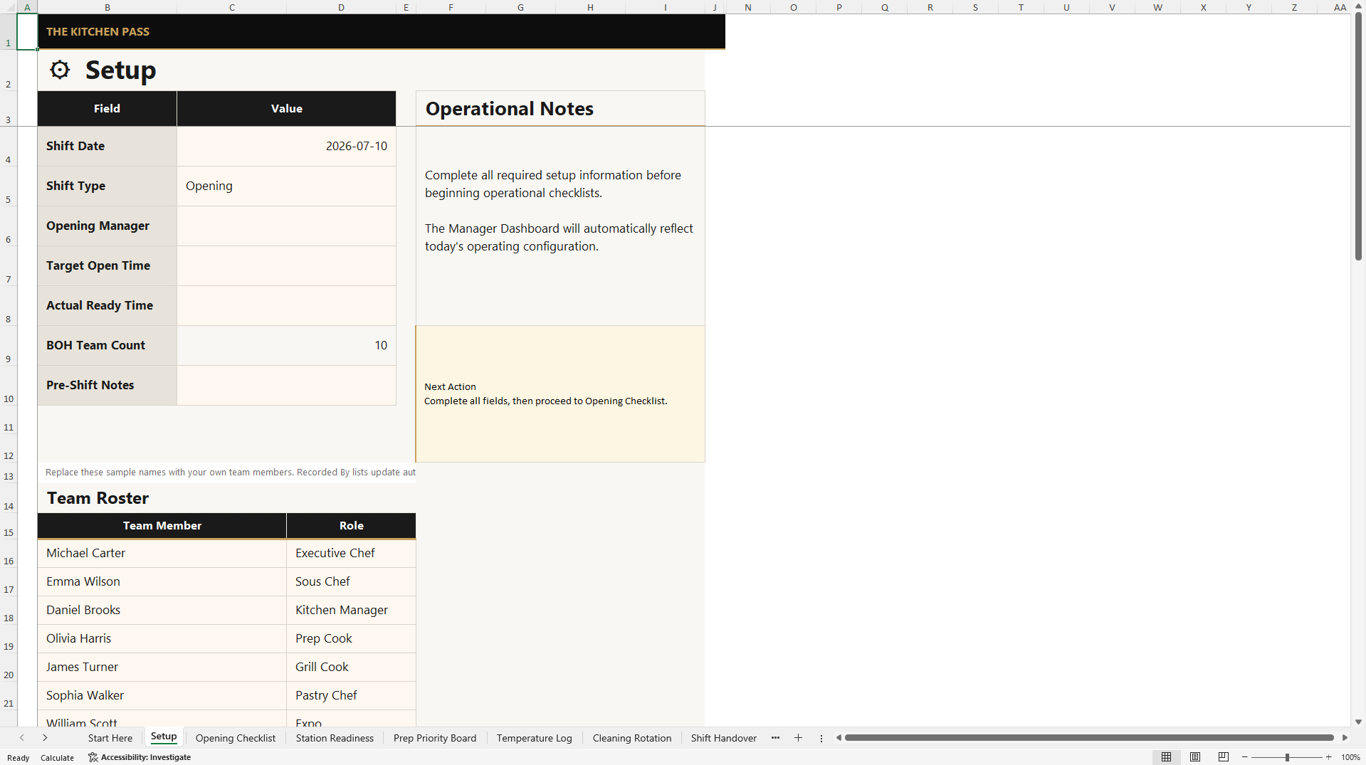This screenshot has width=1366, height=765.
Task: Open sheet tab bar options dots
Action: [x=821, y=739]
